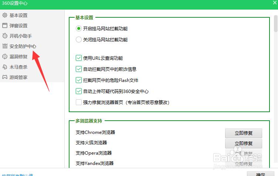Click 立即修复 for Yandex浏览器
The height and width of the screenshot is (176, 278).
point(243,164)
